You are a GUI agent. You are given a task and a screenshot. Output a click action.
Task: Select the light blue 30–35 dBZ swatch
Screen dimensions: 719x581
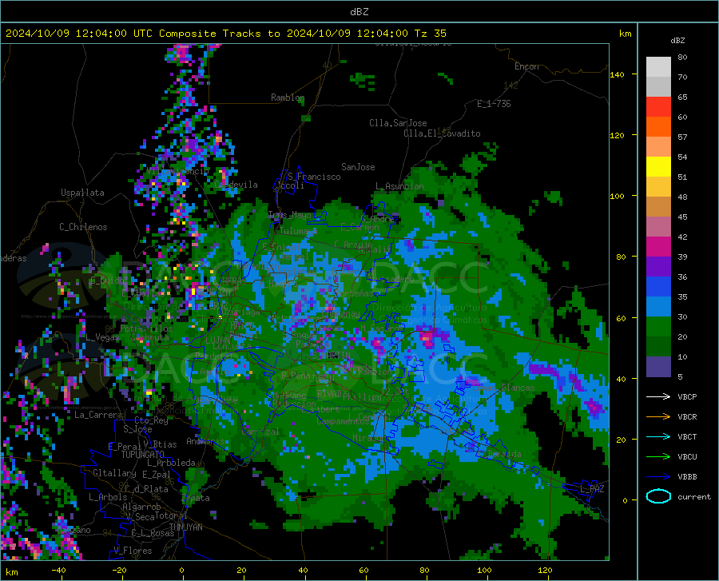[658, 307]
